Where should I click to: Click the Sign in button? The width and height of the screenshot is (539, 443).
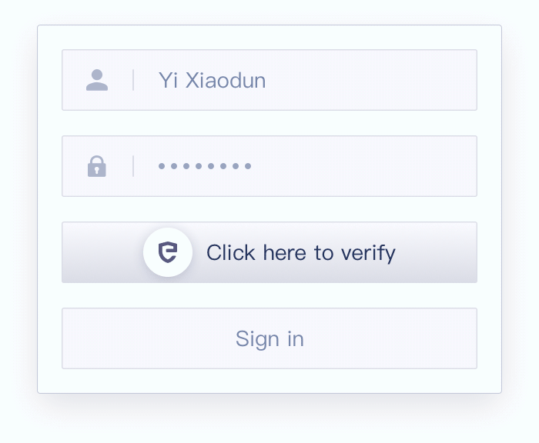coord(269,338)
